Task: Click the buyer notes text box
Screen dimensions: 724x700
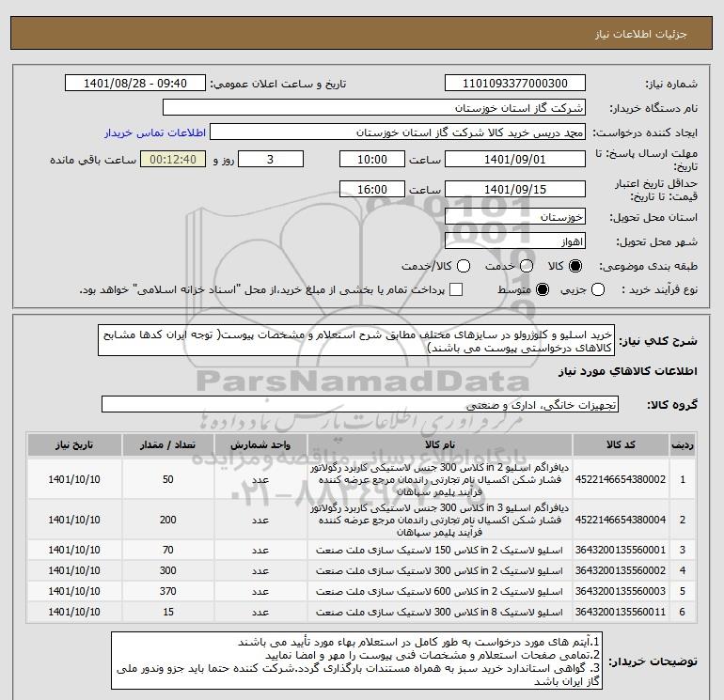Action: [356, 661]
